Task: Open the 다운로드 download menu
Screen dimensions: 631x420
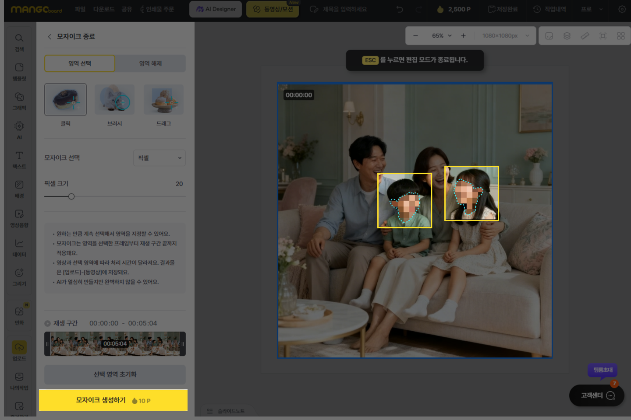Action: pos(104,9)
